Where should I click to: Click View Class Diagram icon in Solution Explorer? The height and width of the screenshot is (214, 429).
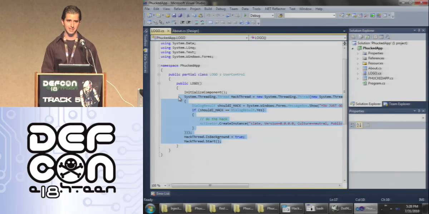point(388,37)
